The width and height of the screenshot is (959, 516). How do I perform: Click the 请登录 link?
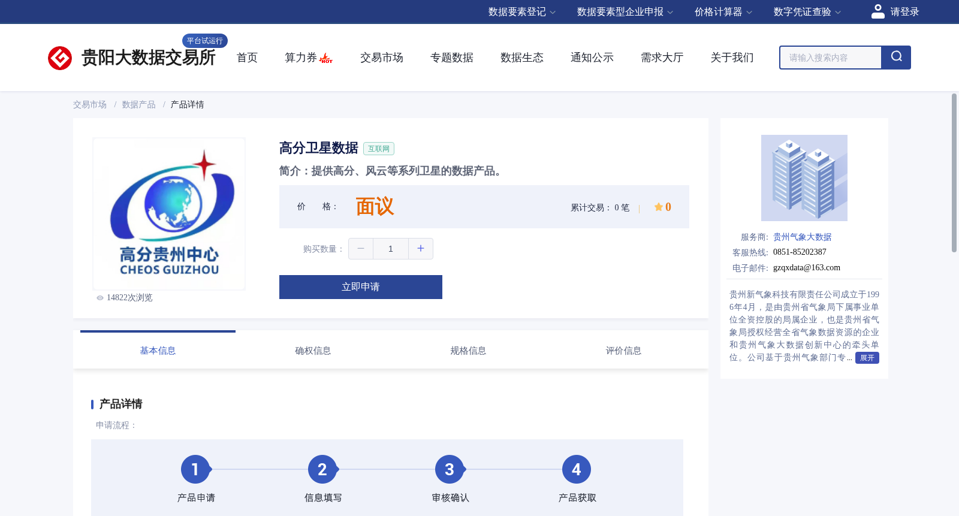904,12
